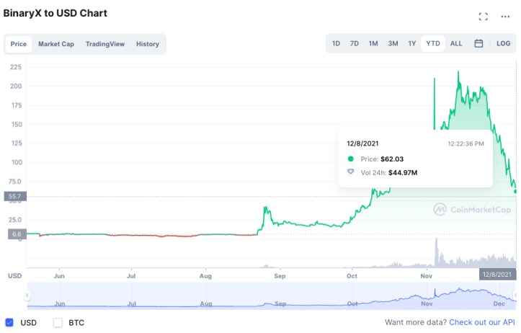Select the 1M time range

[373, 43]
